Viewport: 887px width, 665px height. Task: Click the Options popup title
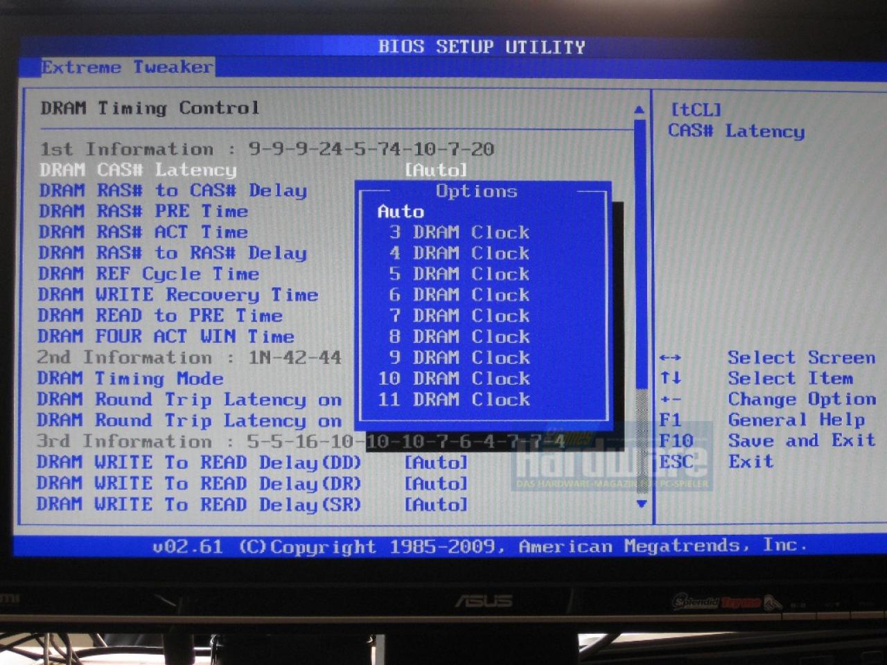pyautogui.click(x=476, y=191)
